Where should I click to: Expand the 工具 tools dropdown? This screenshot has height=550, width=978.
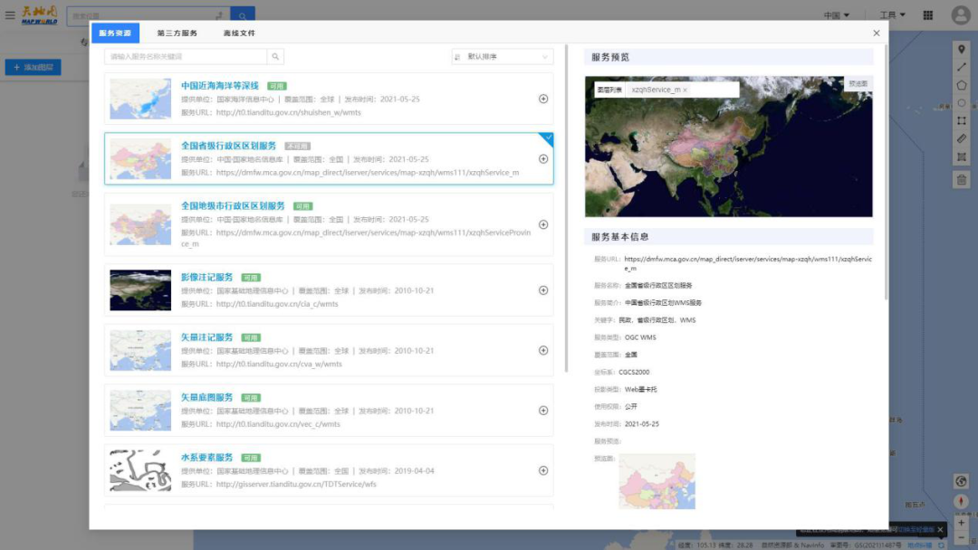[x=893, y=15]
